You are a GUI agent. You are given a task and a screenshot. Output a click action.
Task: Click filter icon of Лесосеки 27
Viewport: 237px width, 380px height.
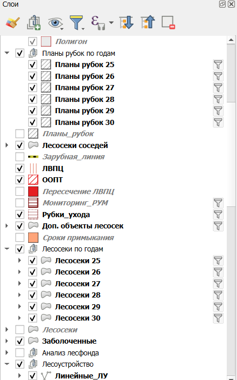click(x=218, y=284)
